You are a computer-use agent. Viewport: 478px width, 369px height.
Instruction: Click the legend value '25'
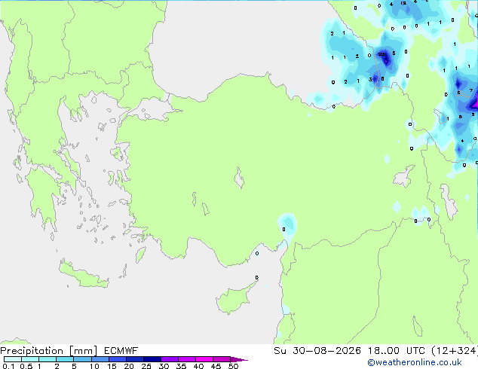point(146,366)
